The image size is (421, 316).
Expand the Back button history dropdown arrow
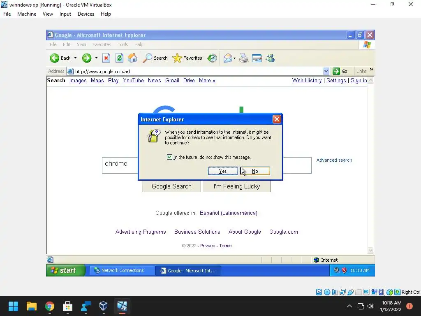(76, 58)
